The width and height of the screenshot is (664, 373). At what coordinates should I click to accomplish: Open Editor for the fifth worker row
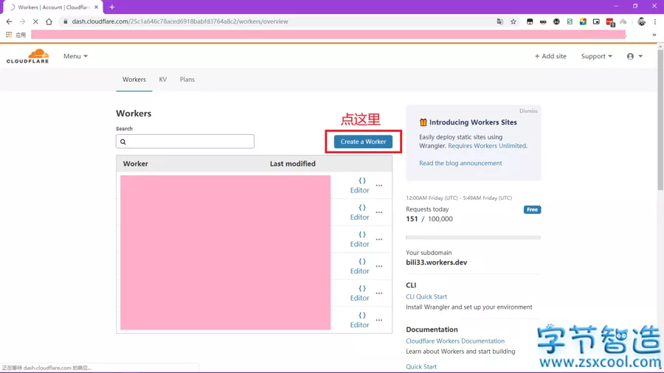click(359, 293)
